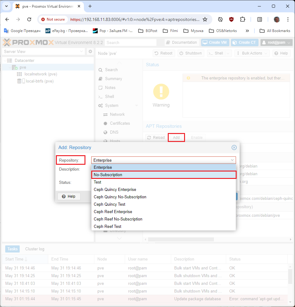This screenshot has width=295, height=307.
Task: Choose Ceph Quincy Test option
Action: click(x=164, y=204)
